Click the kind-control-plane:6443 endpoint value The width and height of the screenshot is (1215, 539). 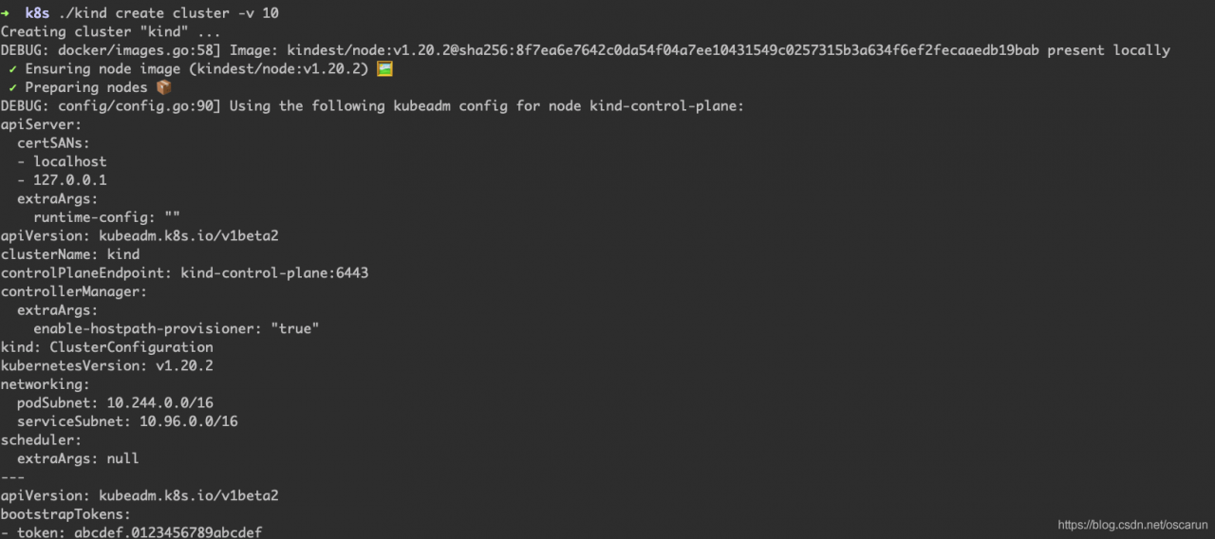[x=274, y=272]
